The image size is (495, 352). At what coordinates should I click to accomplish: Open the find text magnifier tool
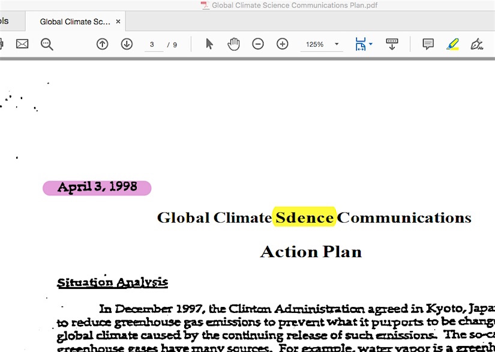point(47,44)
